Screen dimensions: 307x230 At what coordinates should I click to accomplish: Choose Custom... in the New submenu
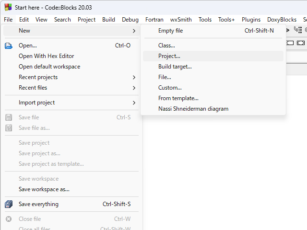pos(213,88)
